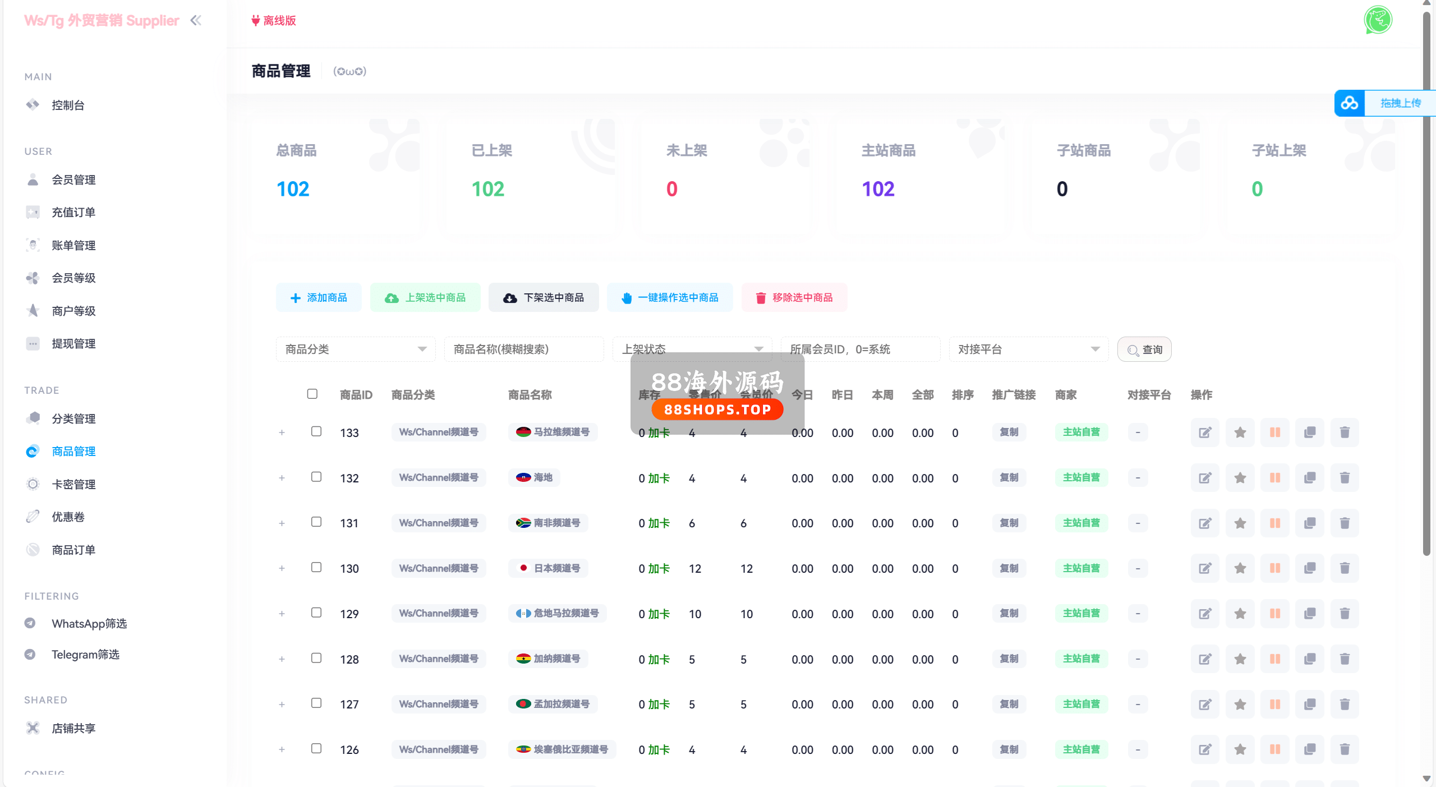Image resolution: width=1436 pixels, height=787 pixels.
Task: Expand product 132 row with the plus sign
Action: 282,478
